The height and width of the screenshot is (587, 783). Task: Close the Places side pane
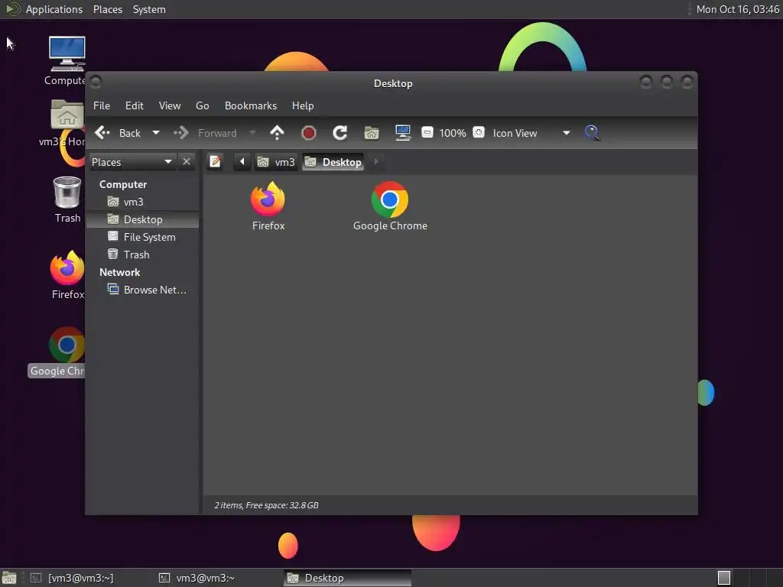[187, 162]
